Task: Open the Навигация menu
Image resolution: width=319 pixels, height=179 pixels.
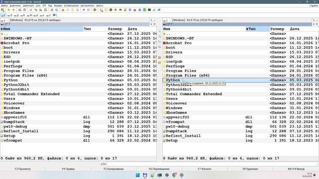Action: (28, 5)
